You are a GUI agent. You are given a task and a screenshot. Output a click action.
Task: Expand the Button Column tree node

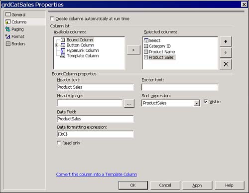(57, 45)
